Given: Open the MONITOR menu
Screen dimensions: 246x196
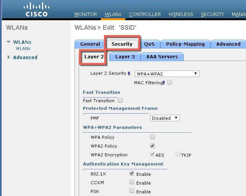Looking at the screenshot, I should pos(86,14).
